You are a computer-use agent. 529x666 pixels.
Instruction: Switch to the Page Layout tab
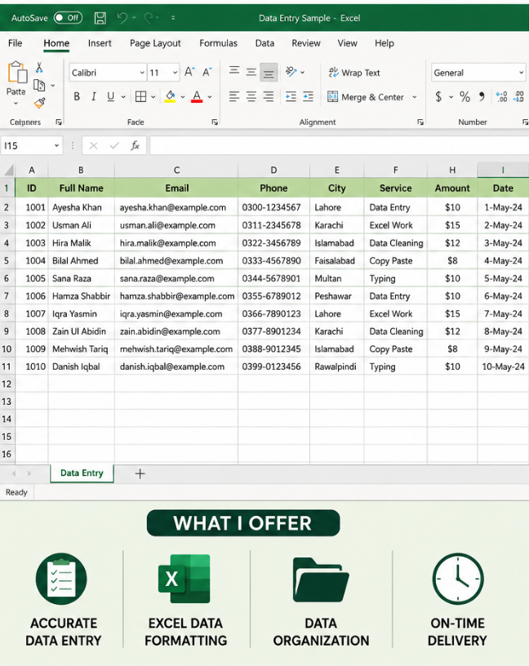(x=155, y=43)
